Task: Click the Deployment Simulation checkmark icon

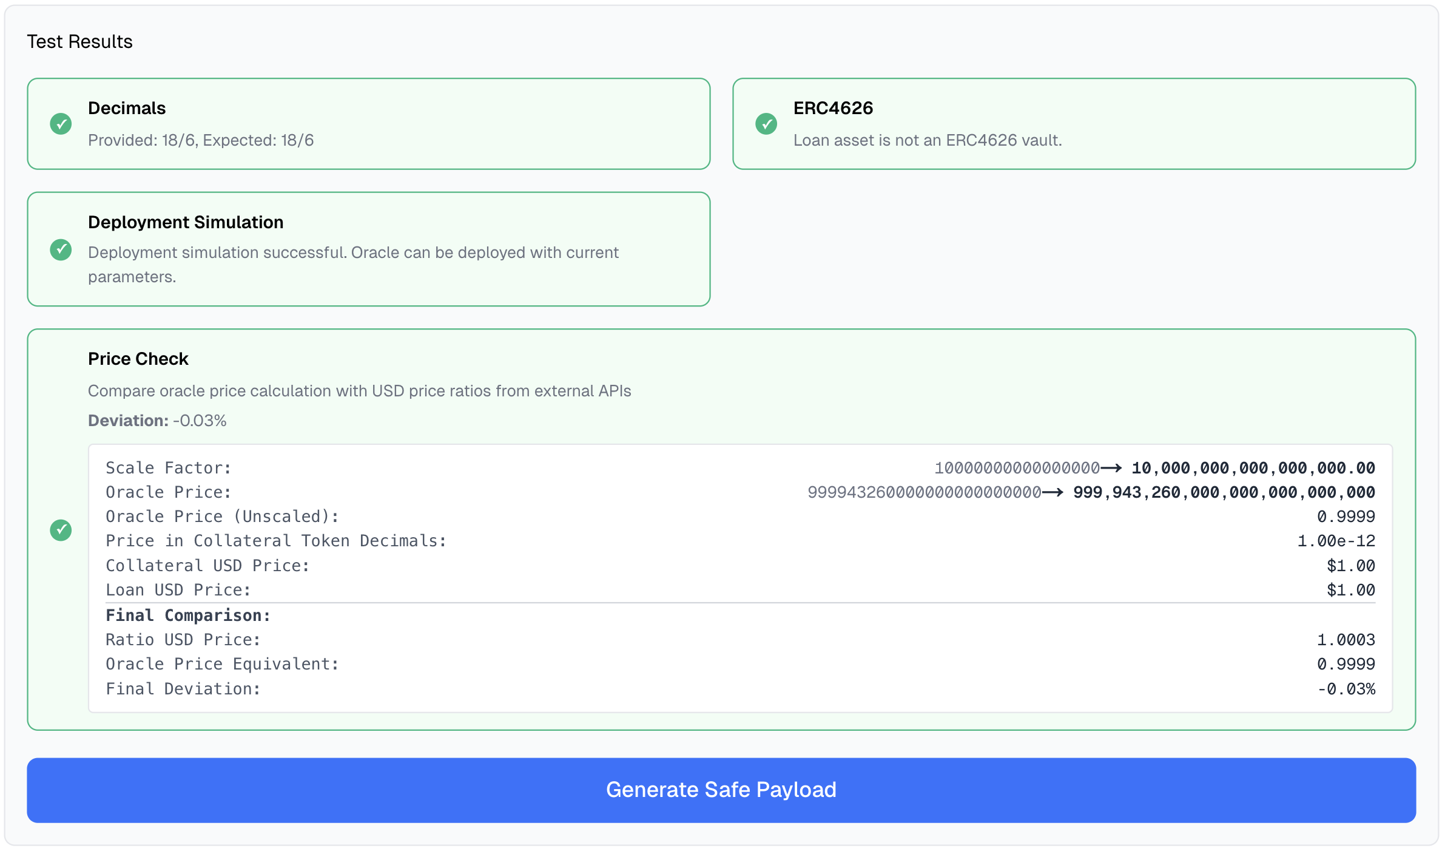Action: (x=61, y=249)
